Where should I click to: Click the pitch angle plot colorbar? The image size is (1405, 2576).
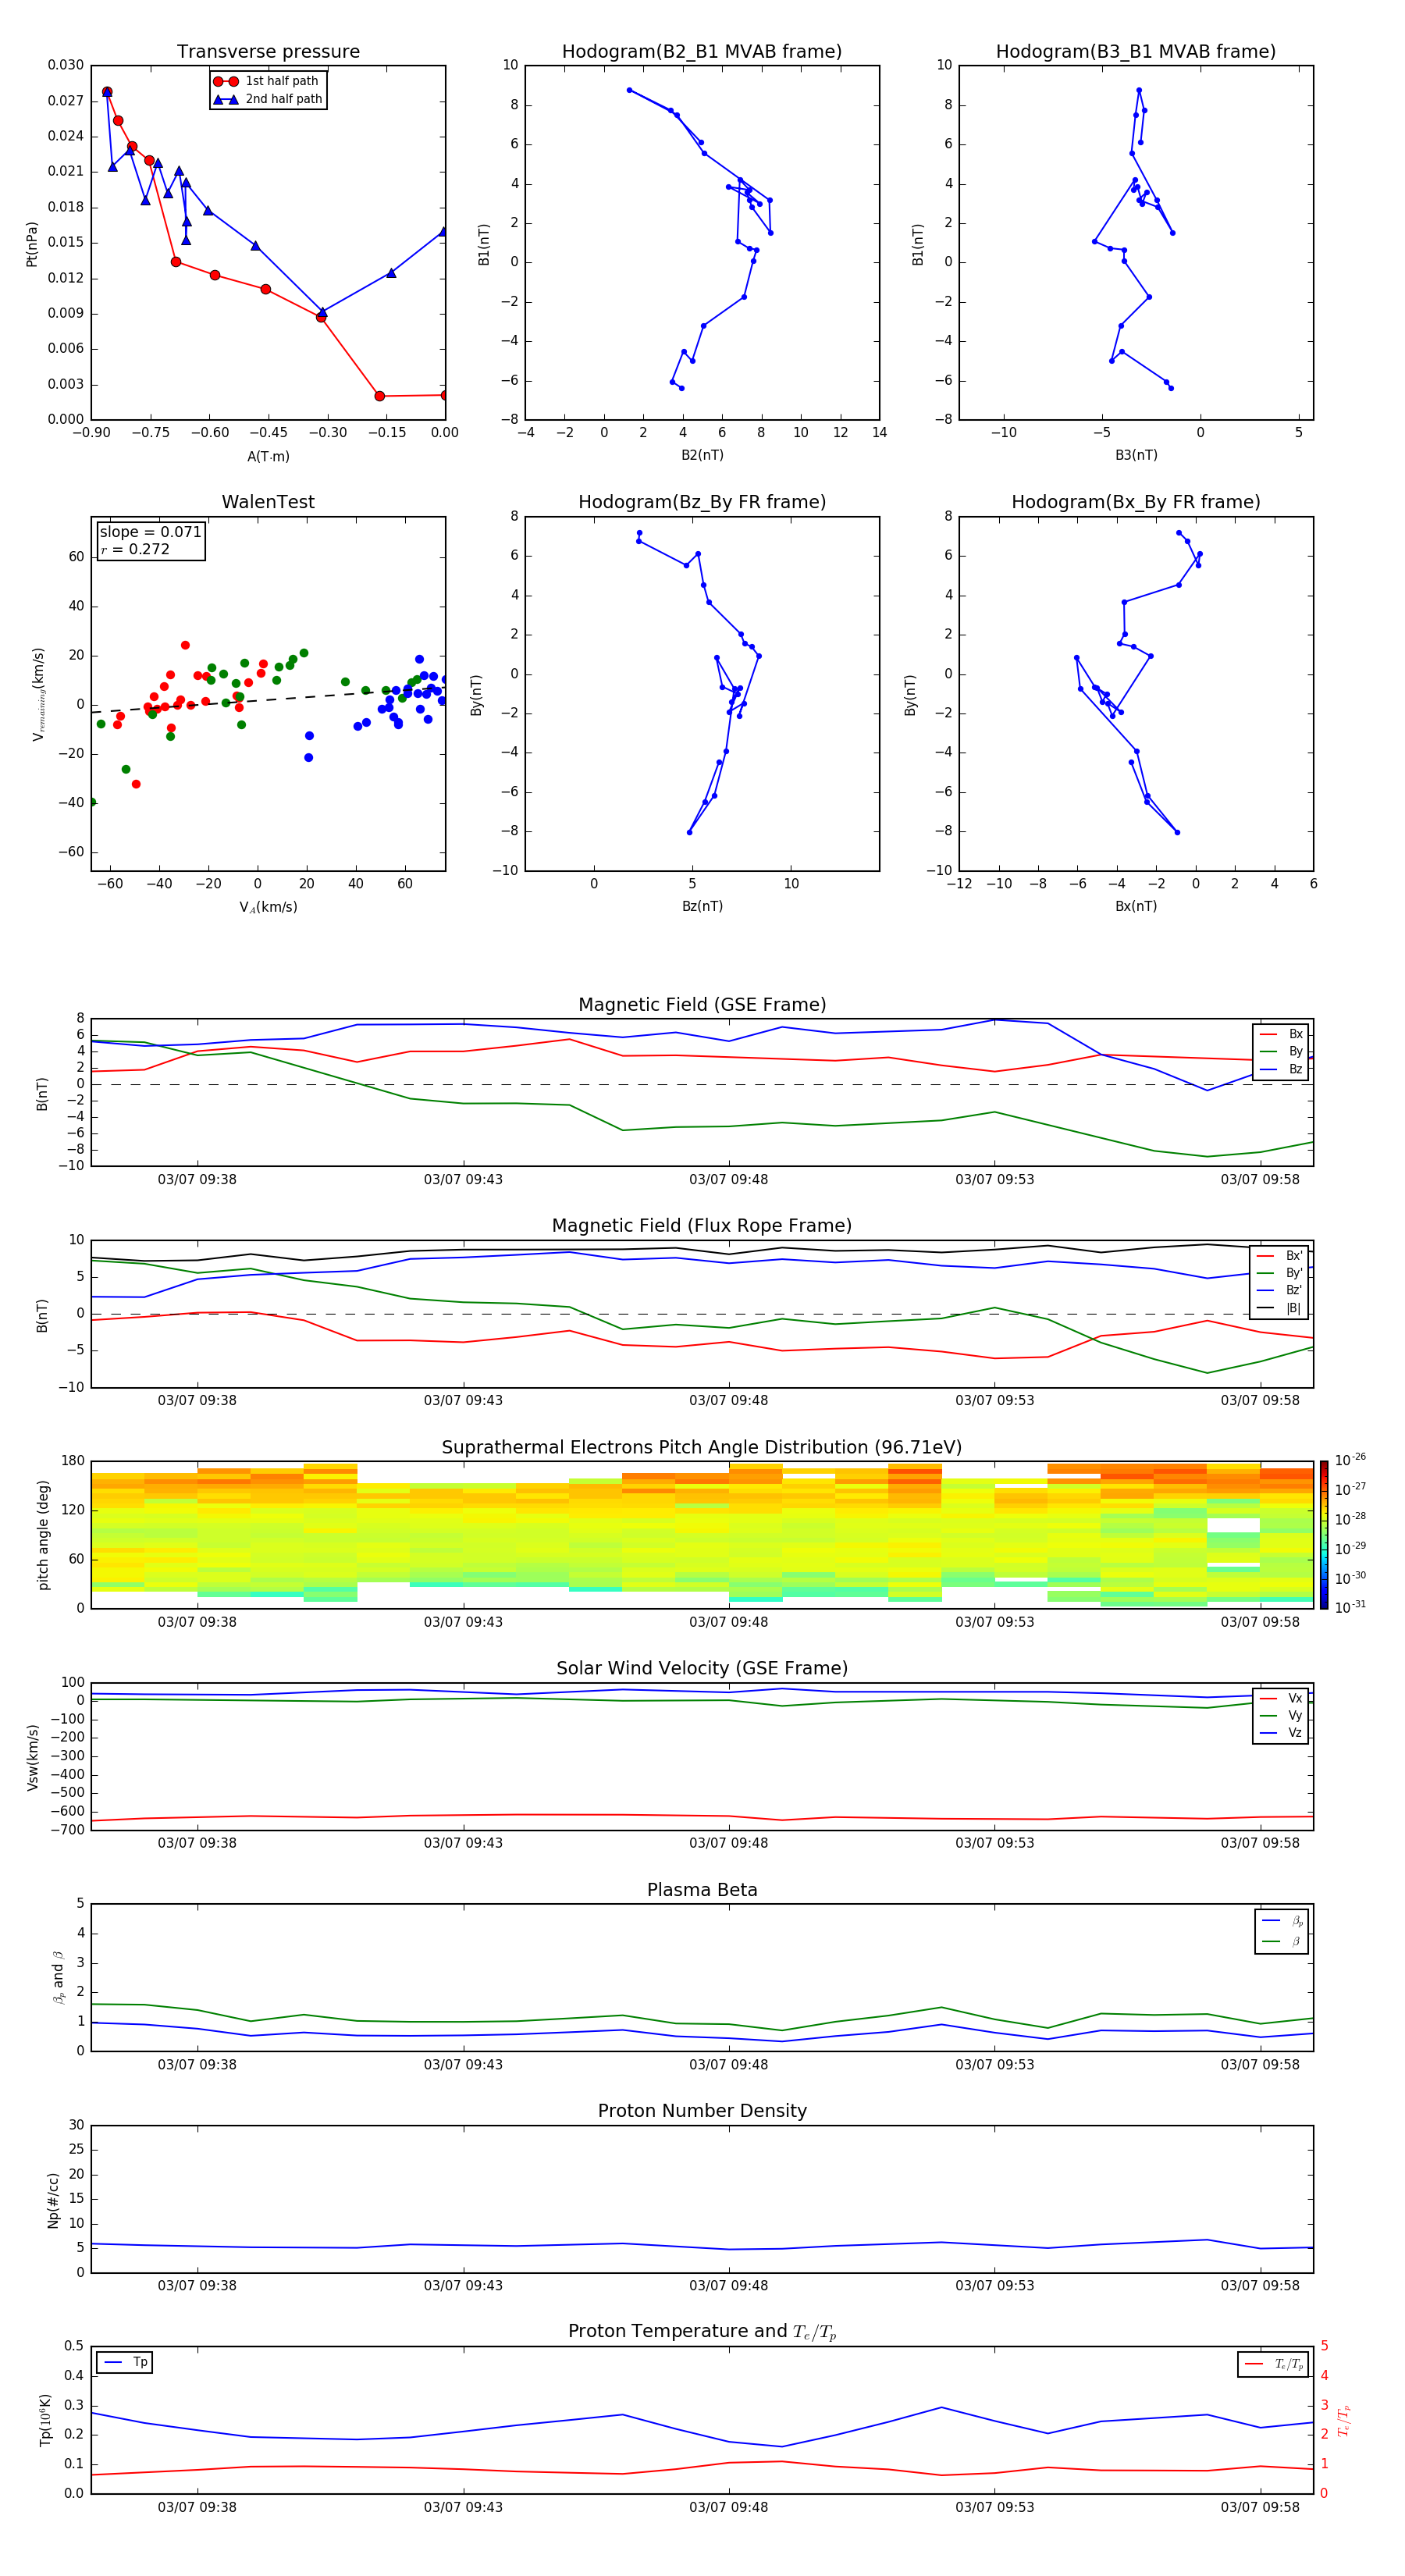coord(1324,1535)
